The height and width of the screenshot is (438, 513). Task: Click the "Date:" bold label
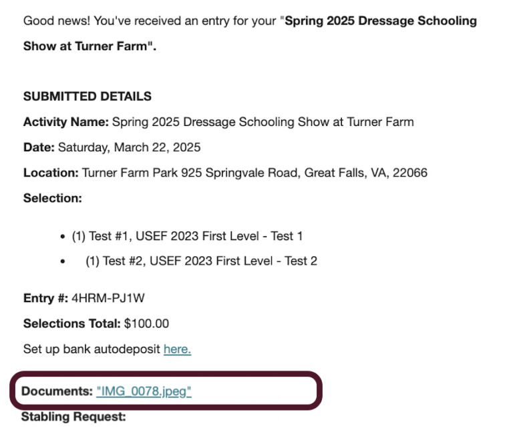point(39,147)
